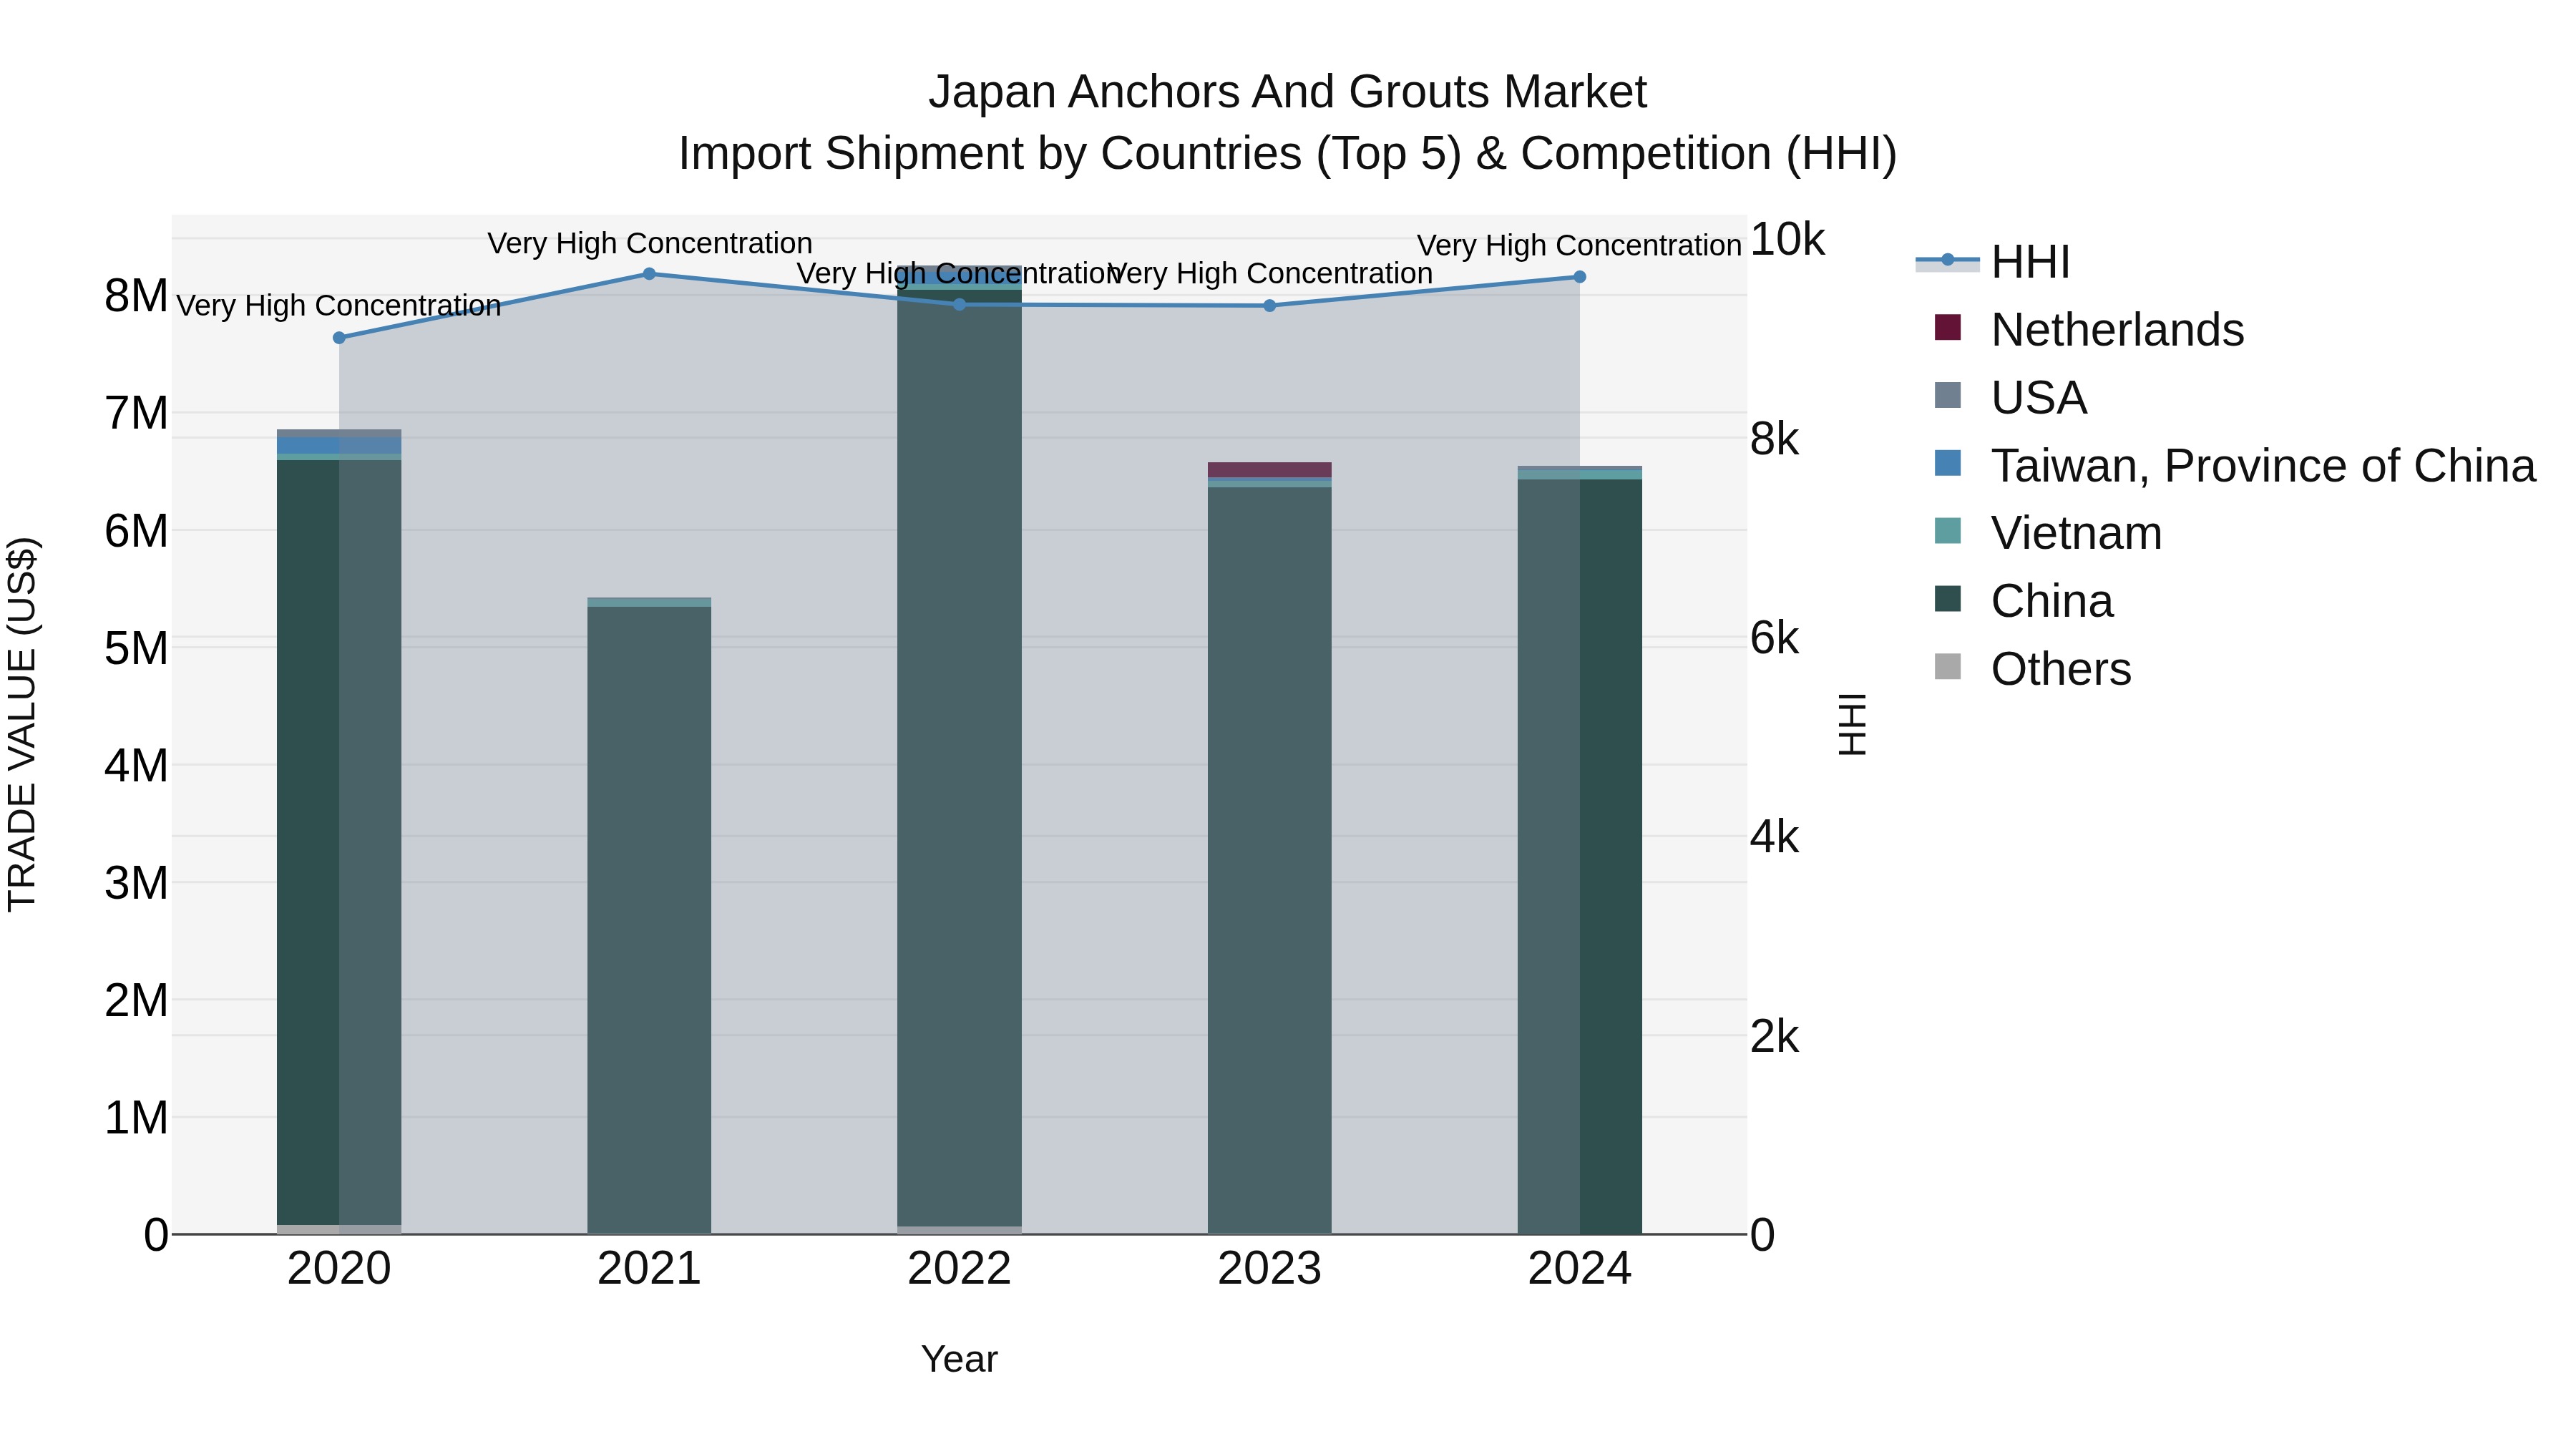Click the 2k HHI axis tick label
This screenshot has width=2576, height=1449.
tap(1774, 1037)
